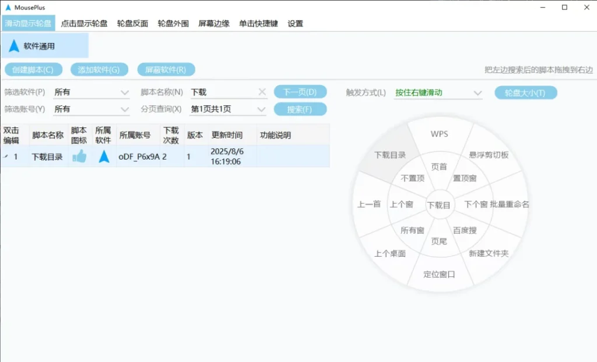Switch to the 屏幕边缘 tab

pyautogui.click(x=213, y=24)
